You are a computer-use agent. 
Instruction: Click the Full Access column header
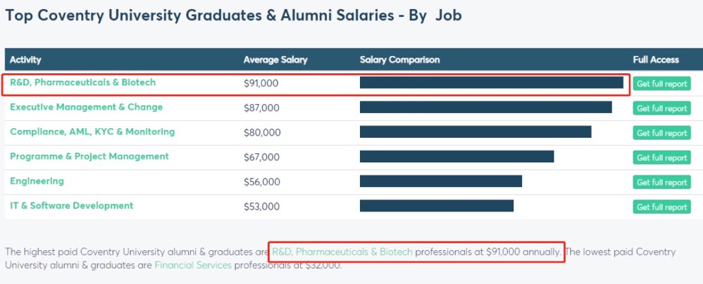[x=656, y=60]
